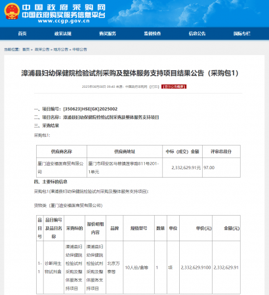Click the 供应商地址 column header
The height and width of the screenshot is (295, 269).
click(125, 151)
